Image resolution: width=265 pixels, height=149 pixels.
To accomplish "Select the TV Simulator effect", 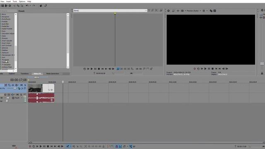I will coord(6,65).
